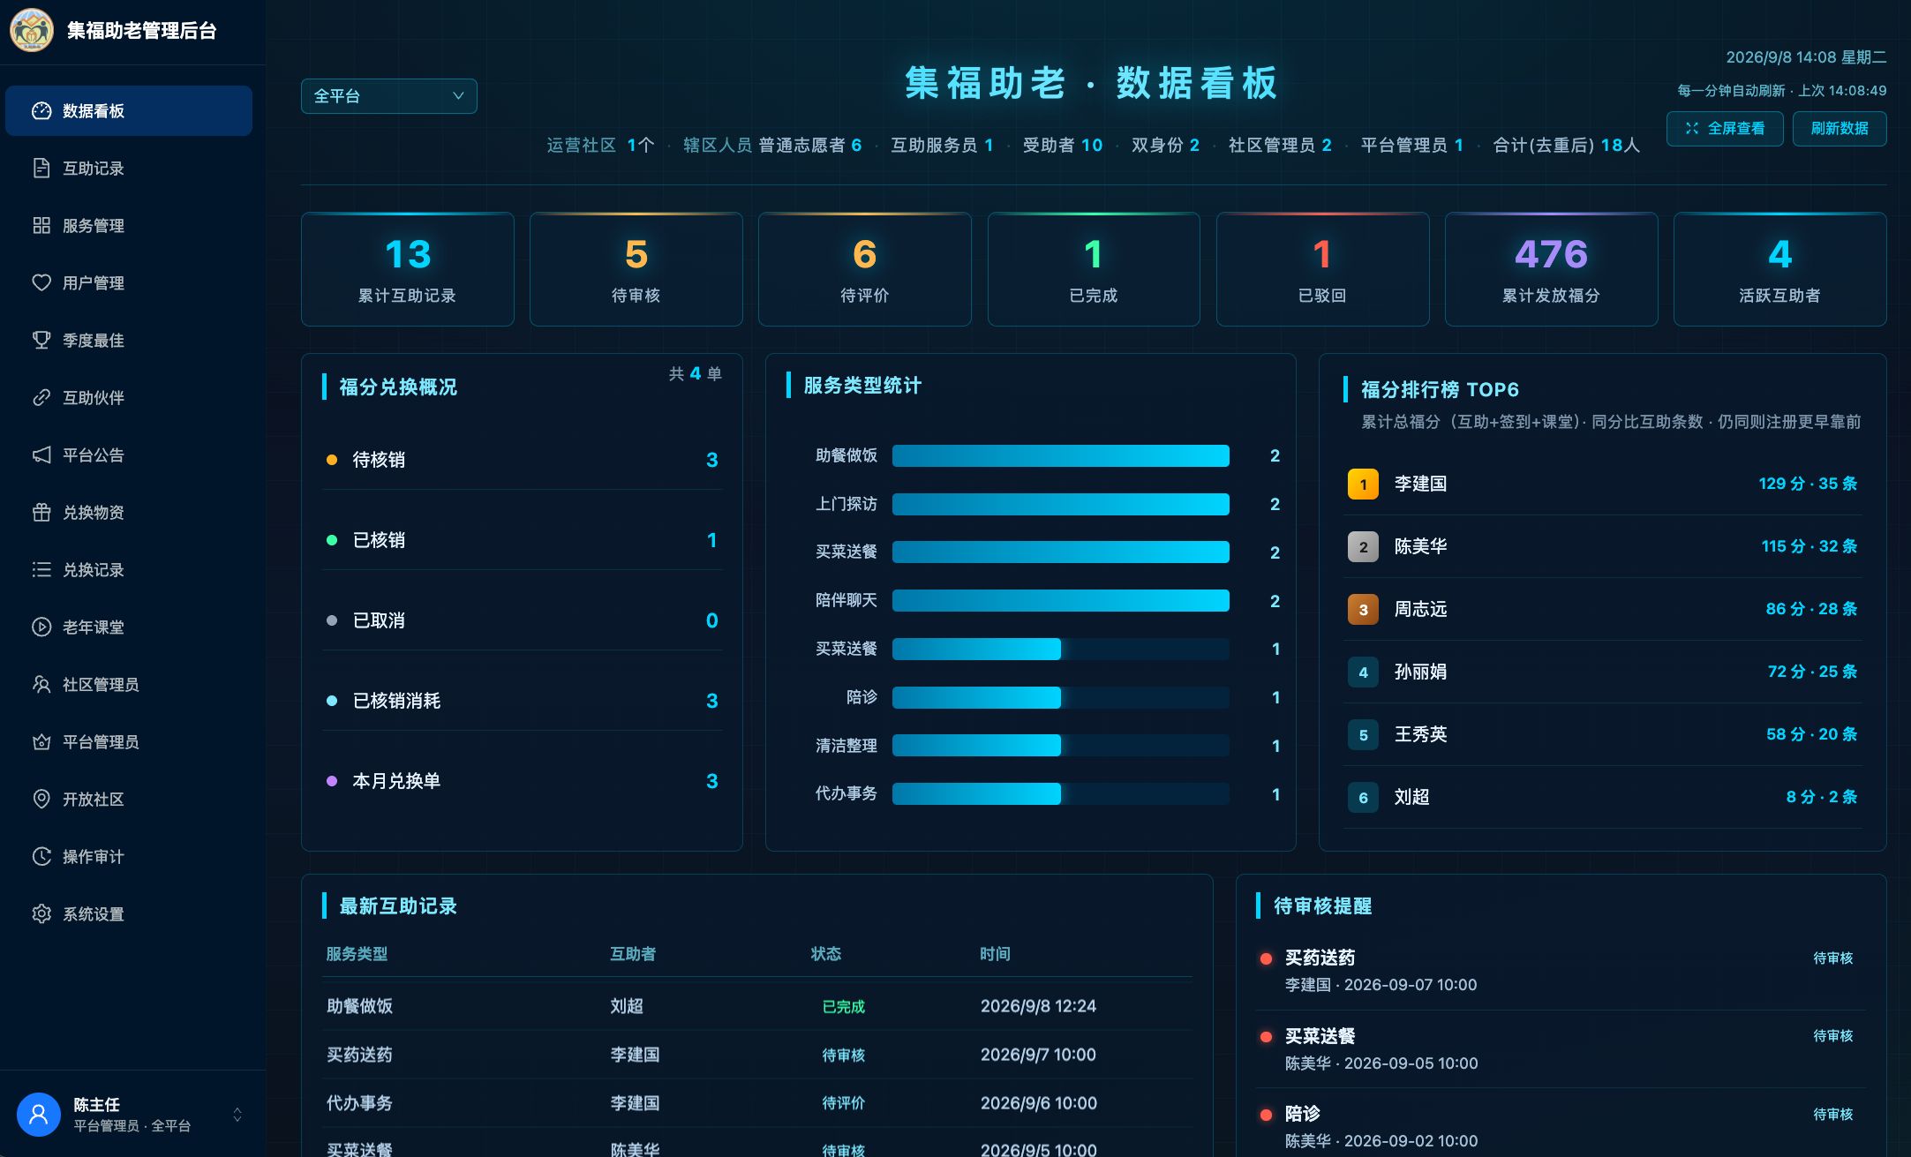Open 互助记录 document icon in sidebar
The height and width of the screenshot is (1157, 1911).
[x=41, y=168]
